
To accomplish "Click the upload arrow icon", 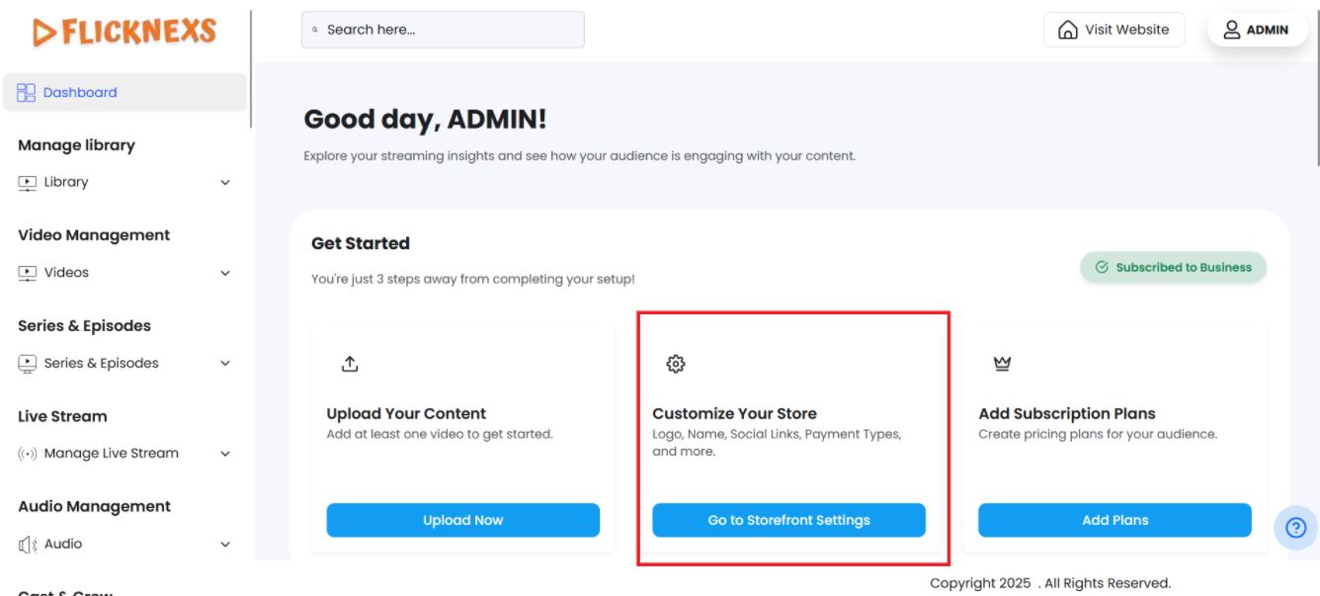I will pyautogui.click(x=350, y=364).
